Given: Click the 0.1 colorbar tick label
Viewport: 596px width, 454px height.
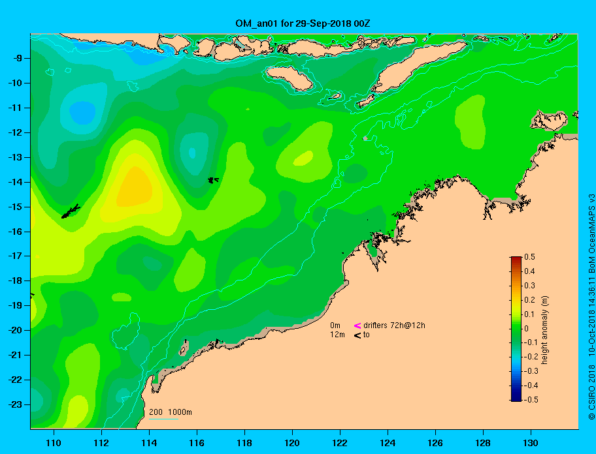Looking at the screenshot, I should [529, 314].
